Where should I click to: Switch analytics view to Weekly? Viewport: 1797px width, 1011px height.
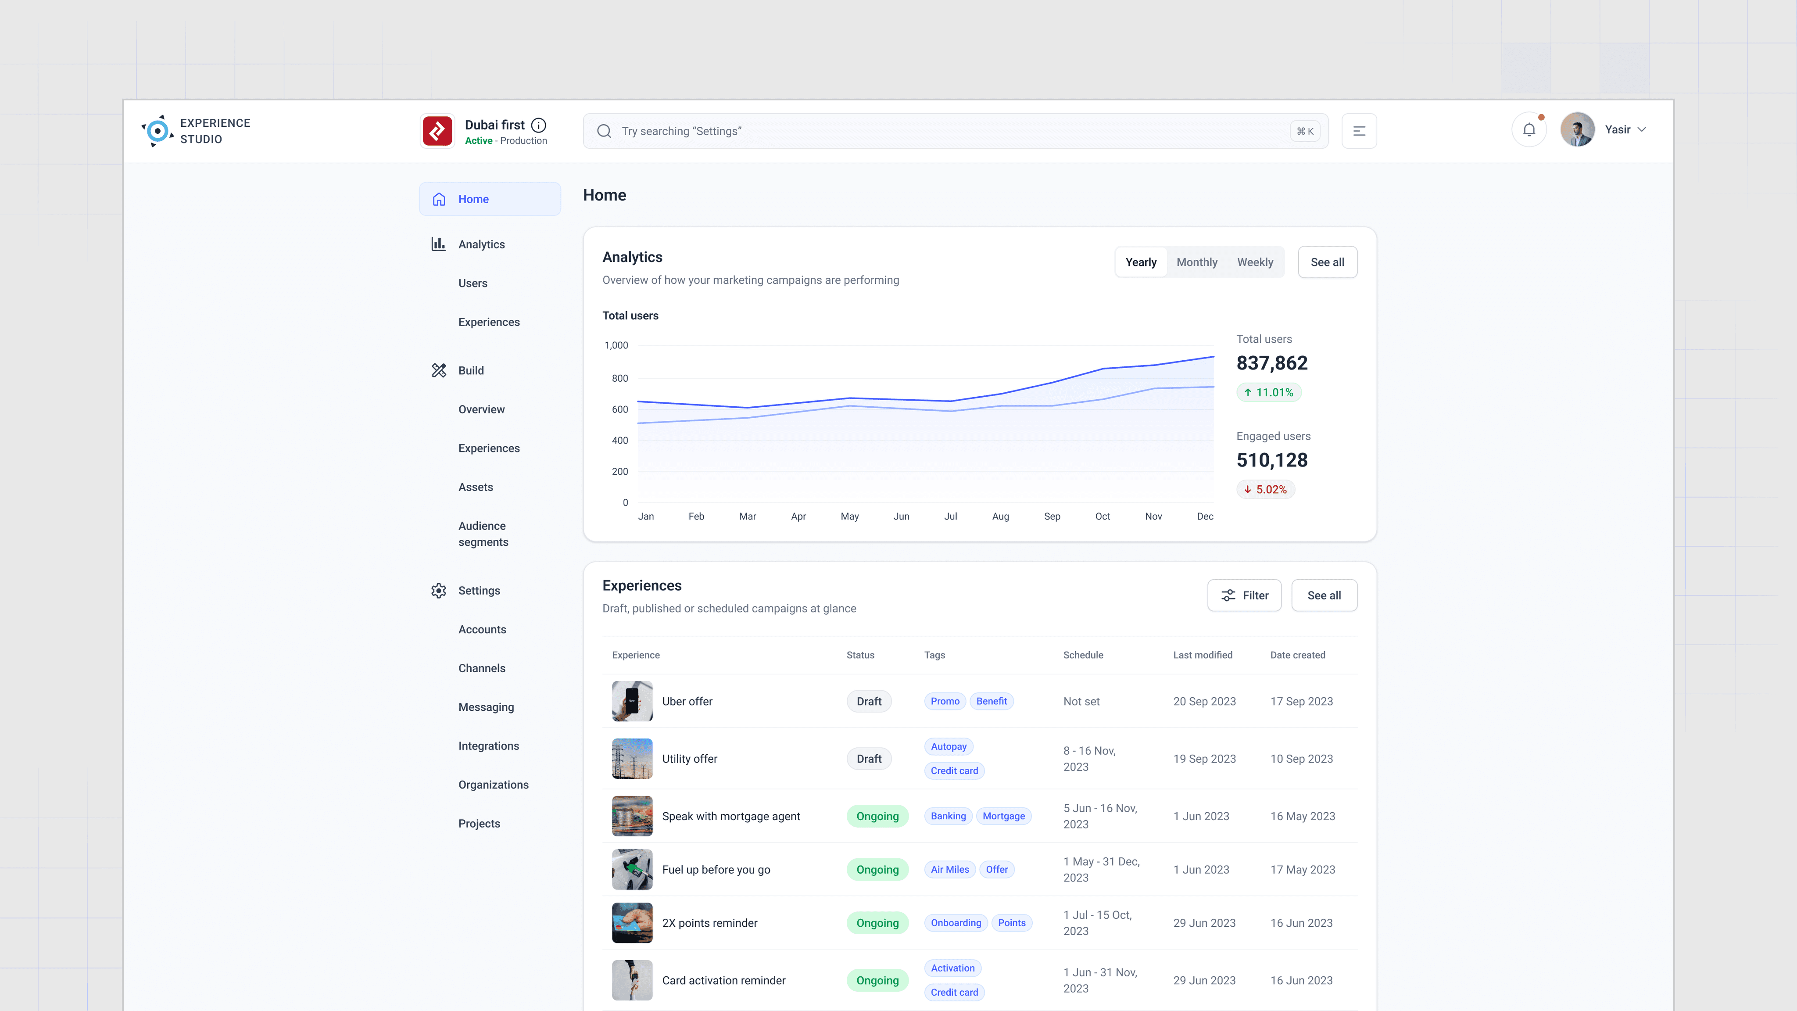1255,262
